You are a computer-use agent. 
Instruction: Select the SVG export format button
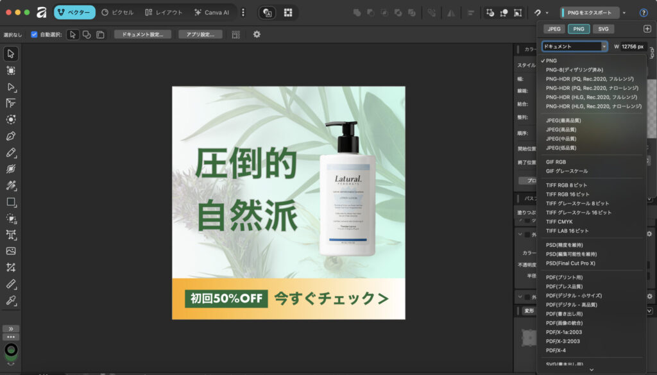click(x=602, y=29)
